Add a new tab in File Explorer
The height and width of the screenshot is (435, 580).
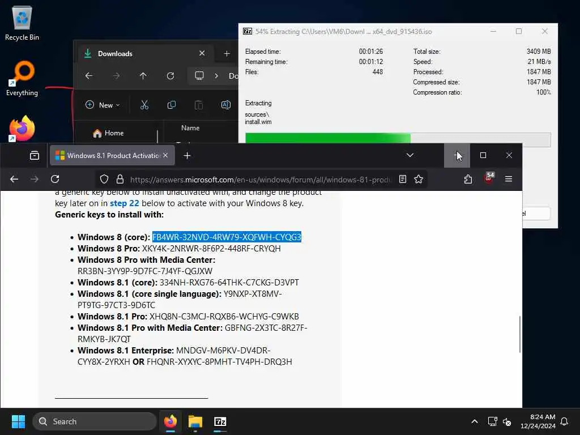point(227,54)
